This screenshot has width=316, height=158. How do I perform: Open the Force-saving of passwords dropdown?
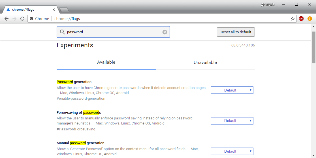pos(232,121)
